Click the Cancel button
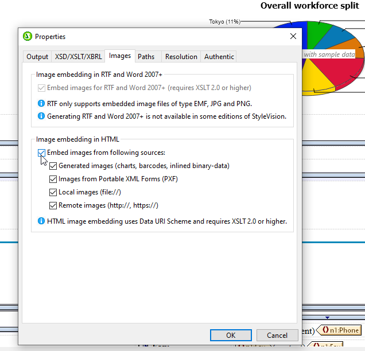Image resolution: width=365 pixels, height=351 pixels. pos(277,335)
